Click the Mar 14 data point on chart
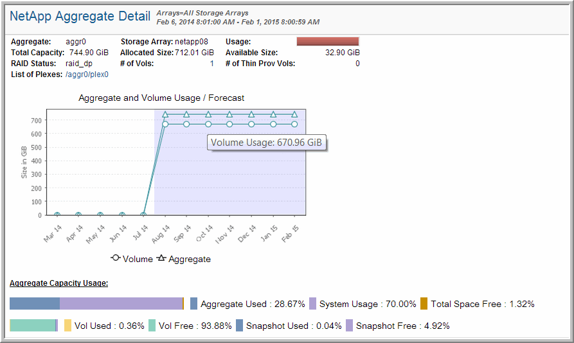Image resolution: width=574 pixels, height=343 pixels. [x=57, y=215]
